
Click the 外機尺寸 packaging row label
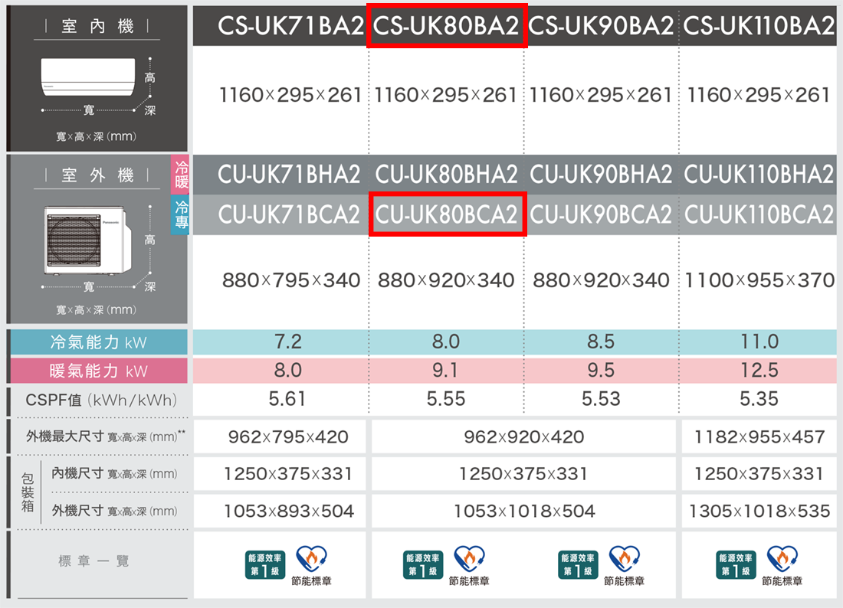(x=114, y=511)
